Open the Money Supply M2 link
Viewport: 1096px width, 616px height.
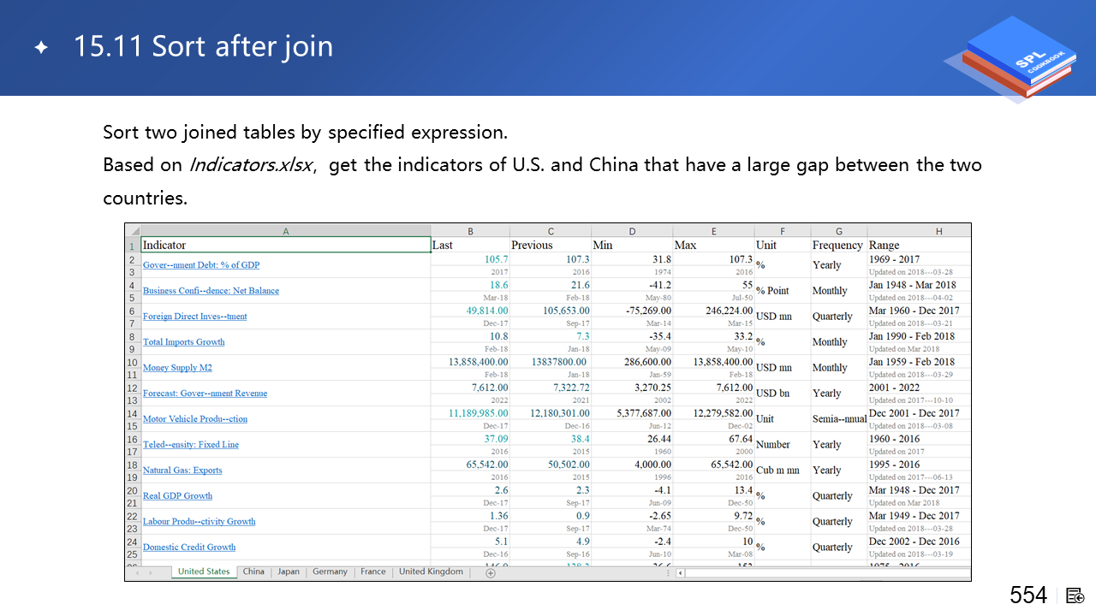pos(177,368)
